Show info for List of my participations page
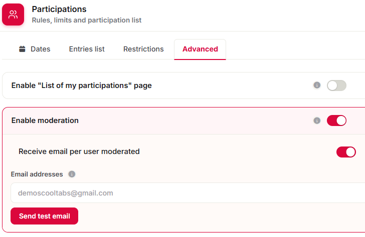The height and width of the screenshot is (237, 365). 317,85
